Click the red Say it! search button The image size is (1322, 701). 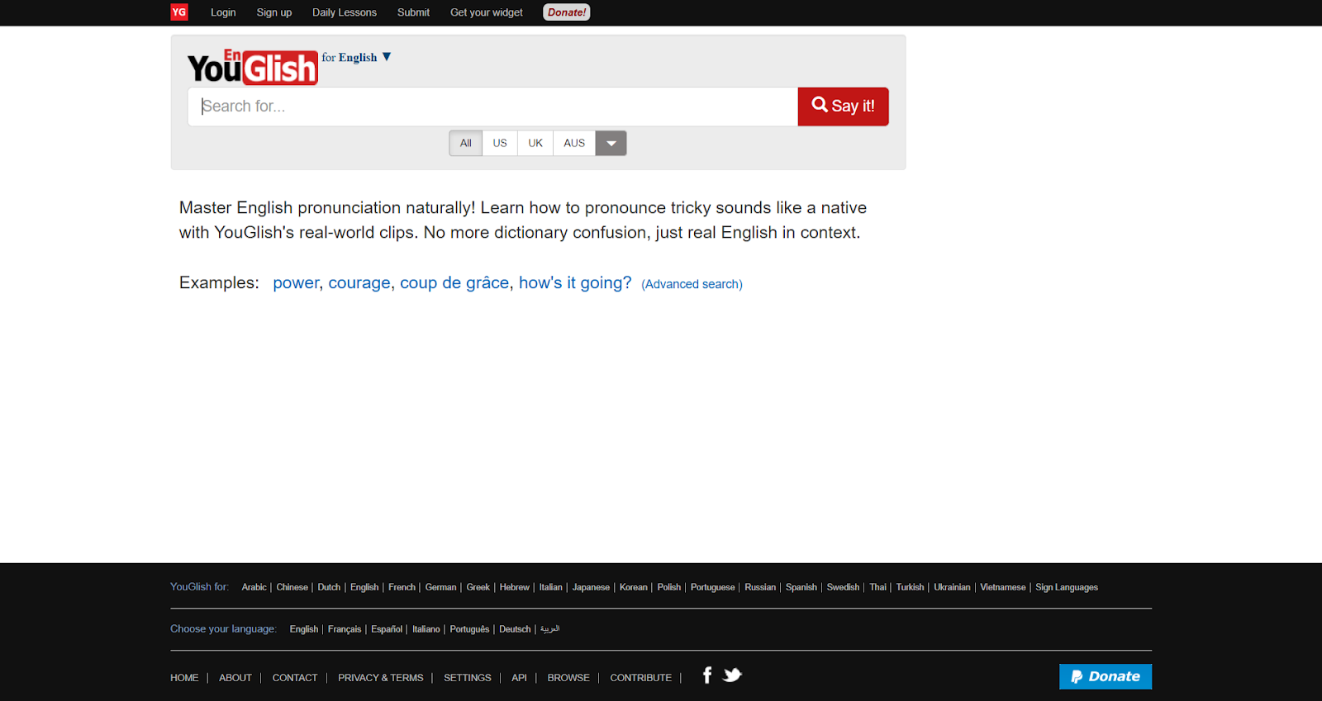coord(843,107)
